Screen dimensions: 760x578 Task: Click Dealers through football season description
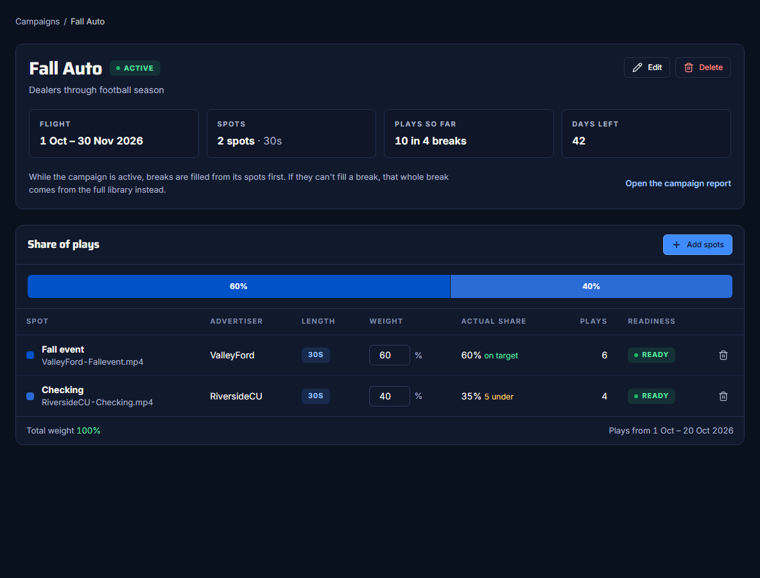pos(96,90)
